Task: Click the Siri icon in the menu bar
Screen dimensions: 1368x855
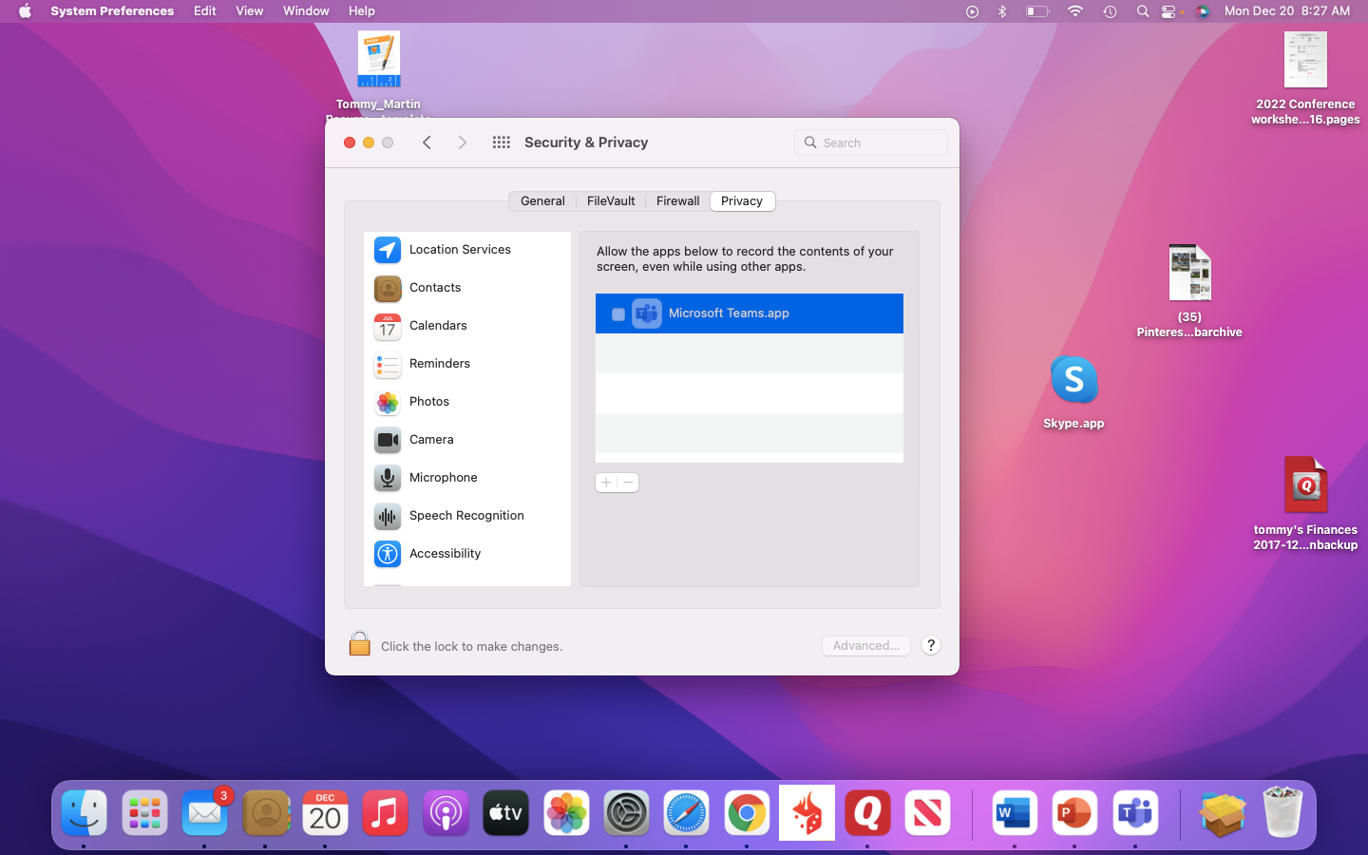Action: click(x=1203, y=11)
